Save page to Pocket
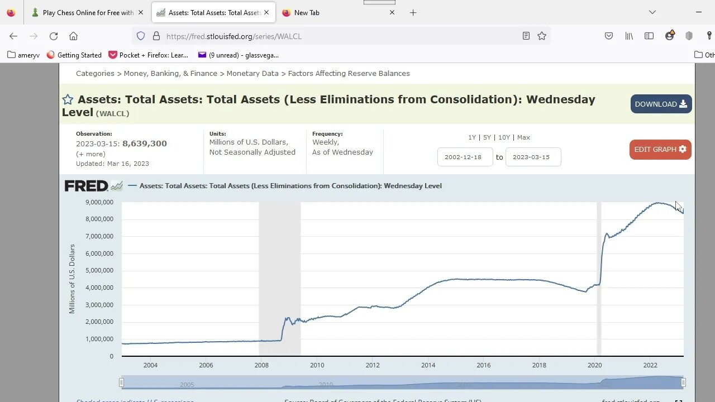 [x=609, y=36]
